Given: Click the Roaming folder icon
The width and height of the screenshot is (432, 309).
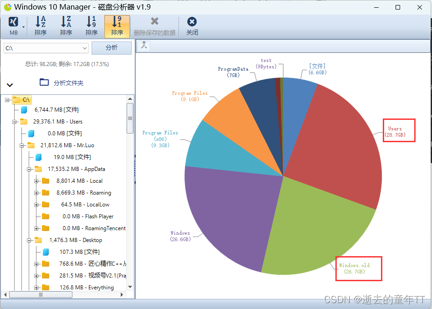Looking at the screenshot, I should (x=46, y=193).
